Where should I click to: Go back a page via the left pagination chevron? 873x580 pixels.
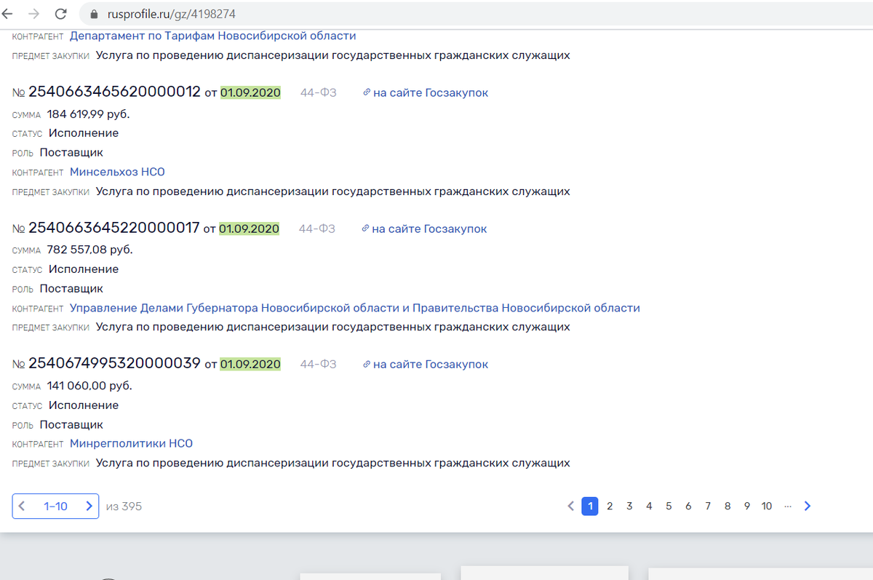pyautogui.click(x=571, y=505)
